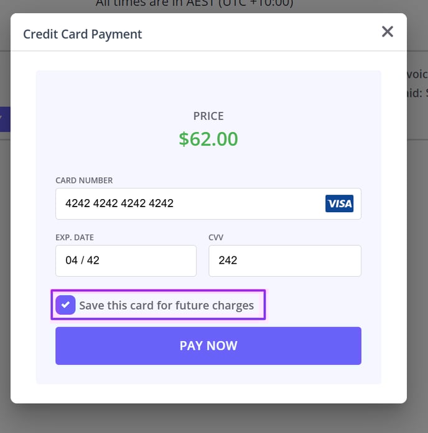This screenshot has height=433, width=428.
Task: Click the 'Save this card for future charges' label
Action: (x=167, y=305)
